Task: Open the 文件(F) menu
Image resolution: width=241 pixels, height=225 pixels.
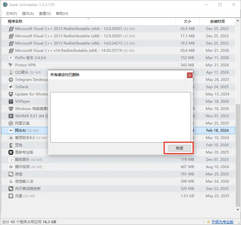Action: (11, 14)
